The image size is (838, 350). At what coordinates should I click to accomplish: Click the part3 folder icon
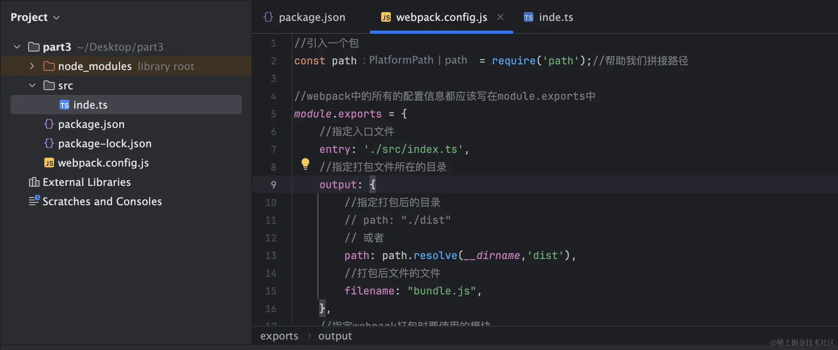[34, 47]
